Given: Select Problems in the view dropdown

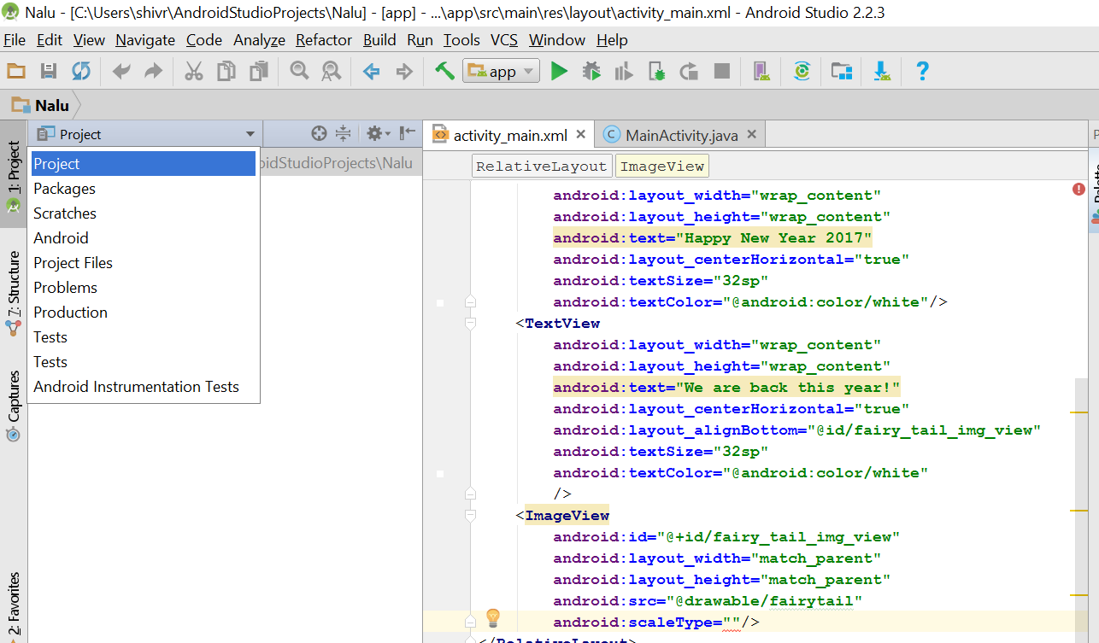Looking at the screenshot, I should pyautogui.click(x=144, y=288).
